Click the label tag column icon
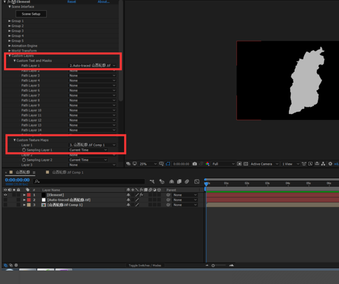 28,190
